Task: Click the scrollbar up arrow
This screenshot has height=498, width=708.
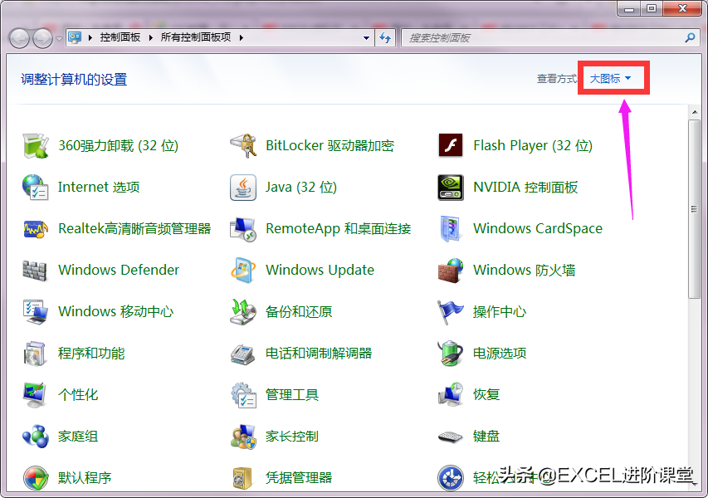Action: click(695, 111)
